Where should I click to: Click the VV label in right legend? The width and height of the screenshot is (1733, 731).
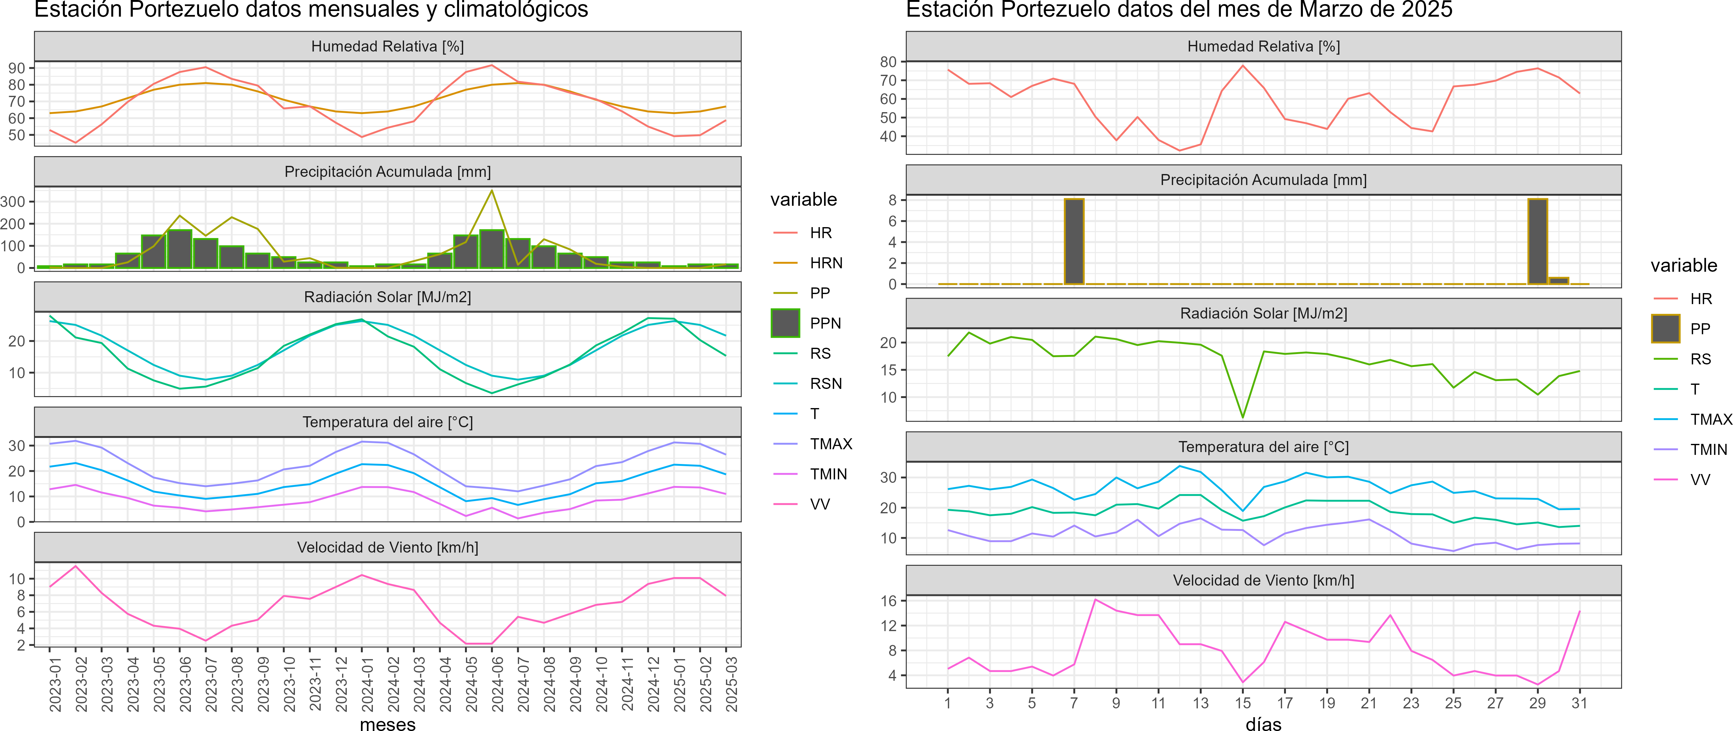[1700, 480]
